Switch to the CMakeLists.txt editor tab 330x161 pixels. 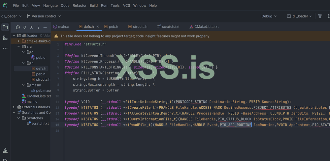(204, 27)
